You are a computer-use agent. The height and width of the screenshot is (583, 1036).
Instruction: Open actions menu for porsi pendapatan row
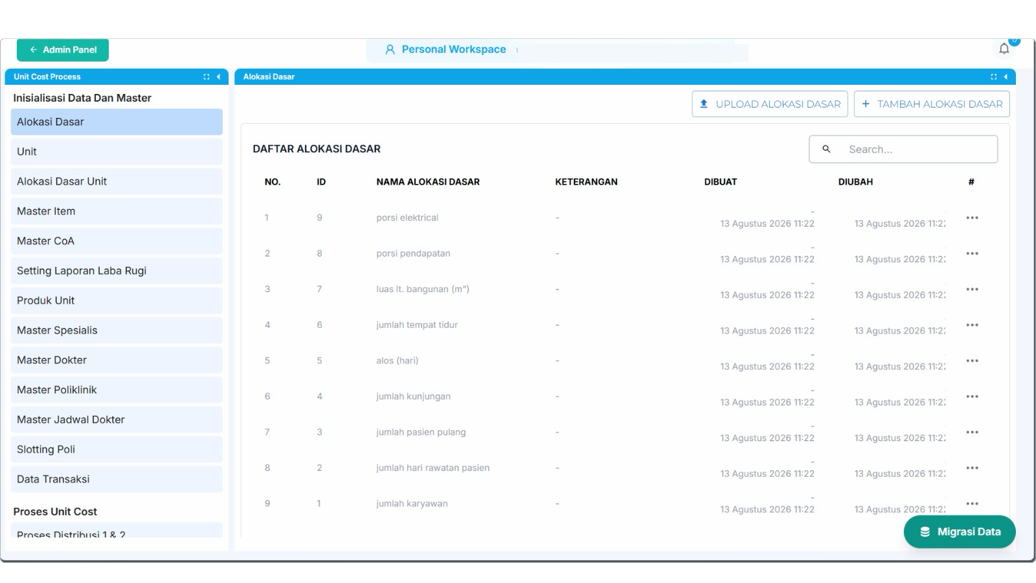coord(972,253)
